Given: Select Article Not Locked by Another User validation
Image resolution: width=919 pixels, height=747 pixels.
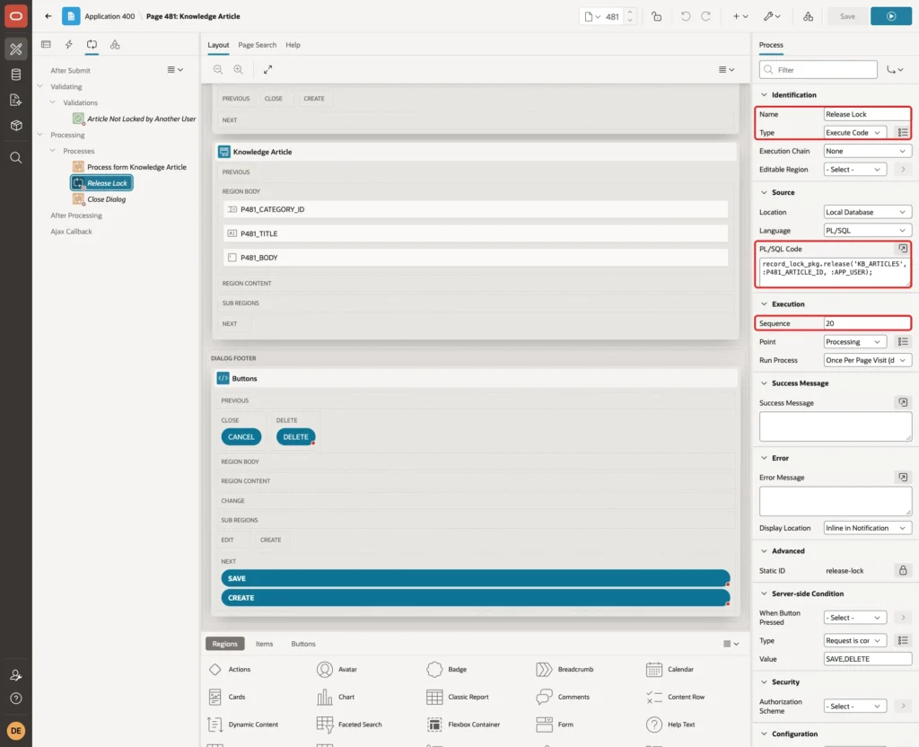Looking at the screenshot, I should [x=141, y=119].
